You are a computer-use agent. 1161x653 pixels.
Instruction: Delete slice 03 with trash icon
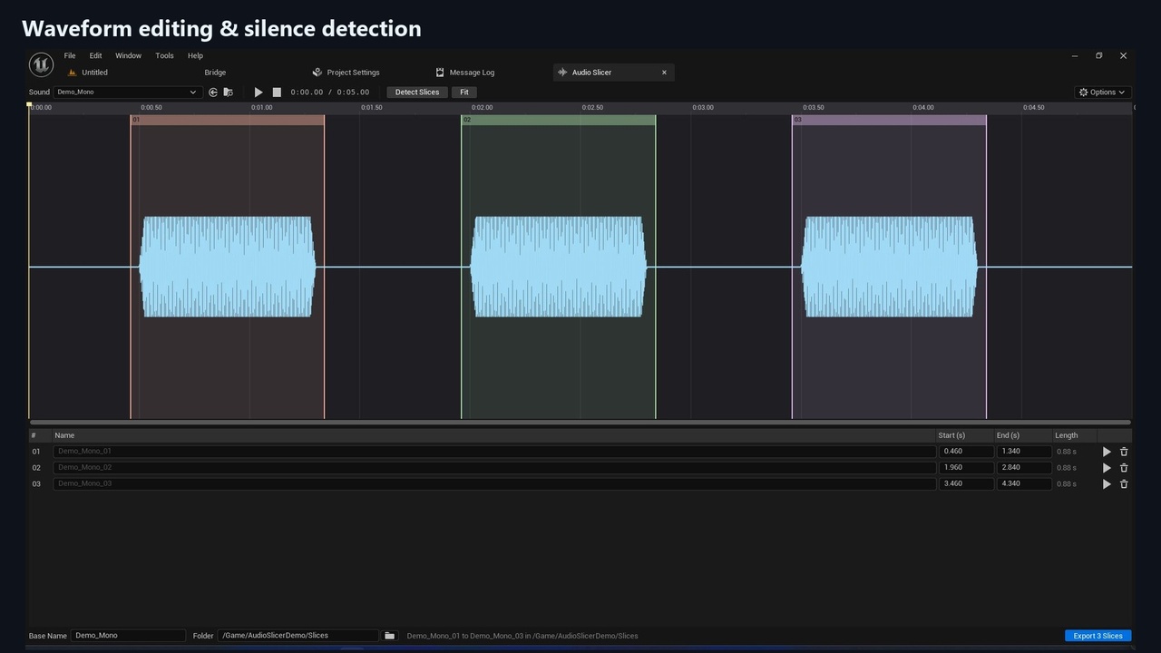click(x=1124, y=484)
